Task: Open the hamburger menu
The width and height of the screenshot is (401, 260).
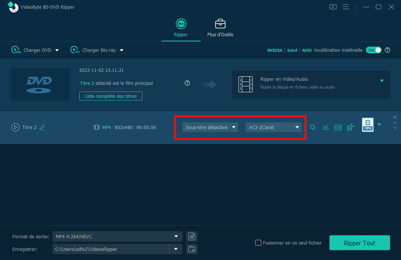Action: pyautogui.click(x=346, y=7)
